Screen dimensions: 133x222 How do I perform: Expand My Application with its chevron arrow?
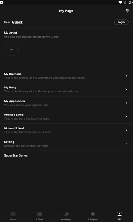[x=126, y=103]
